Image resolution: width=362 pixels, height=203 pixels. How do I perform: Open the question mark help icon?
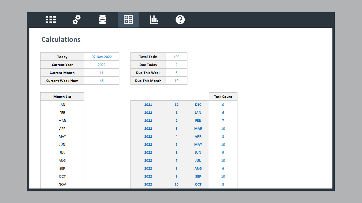(x=180, y=20)
